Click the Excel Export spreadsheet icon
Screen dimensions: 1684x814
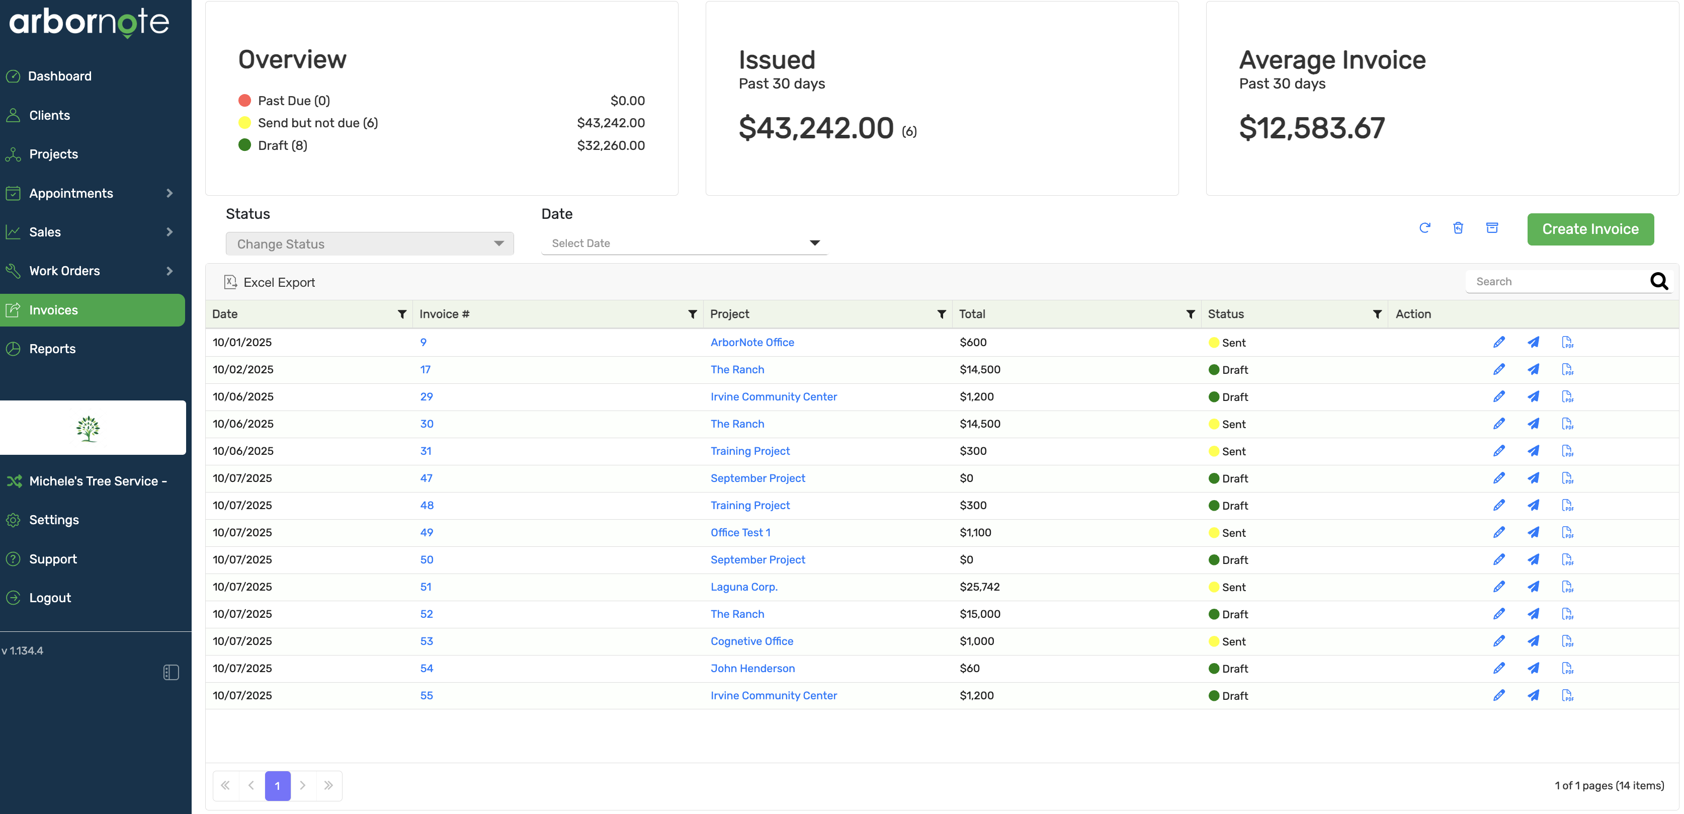pos(230,282)
